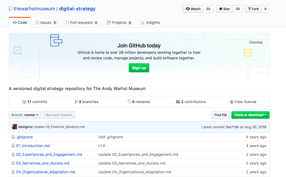Dismiss the Join GitHub banner
The width and height of the screenshot is (286, 177).
pos(256,42)
